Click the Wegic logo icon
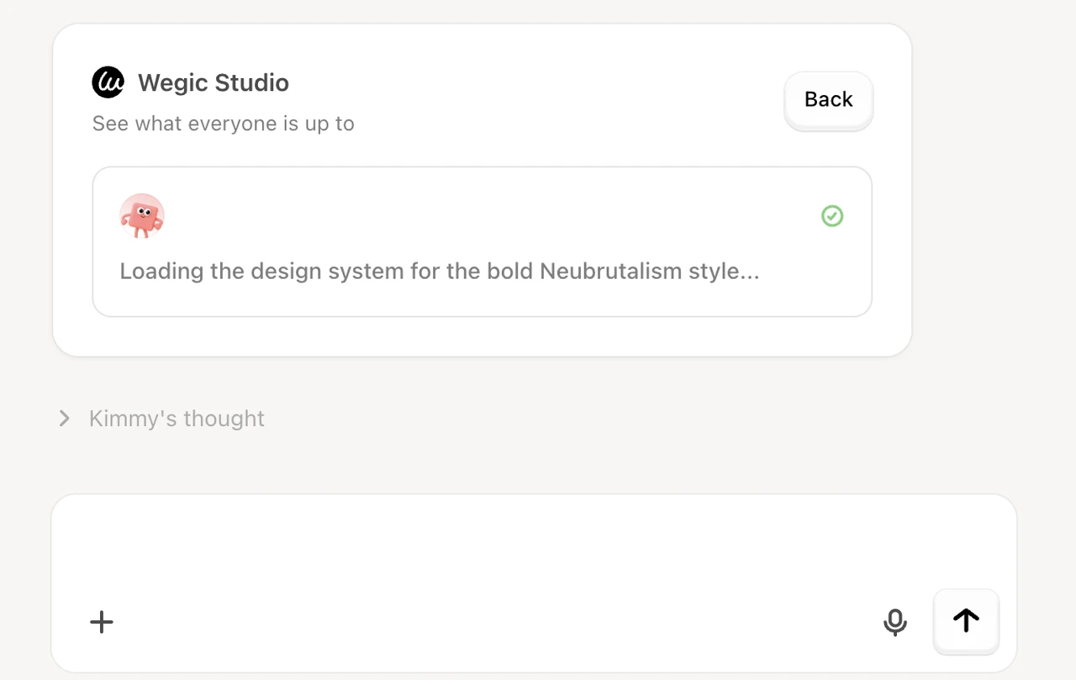The height and width of the screenshot is (680, 1076). pos(108,82)
